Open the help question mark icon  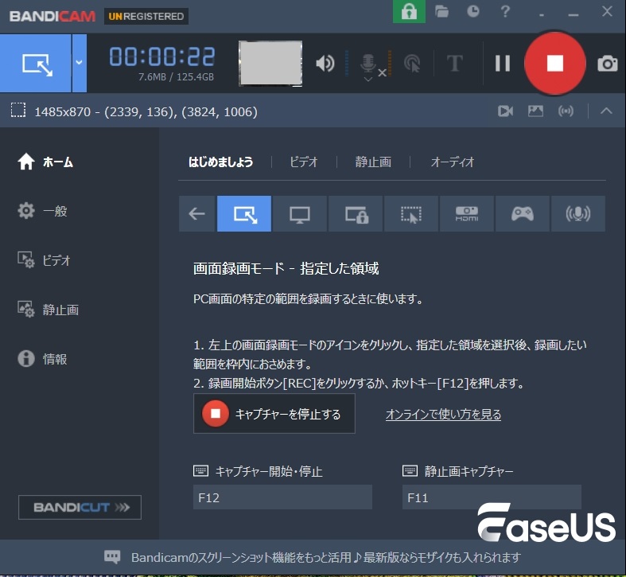(x=505, y=11)
